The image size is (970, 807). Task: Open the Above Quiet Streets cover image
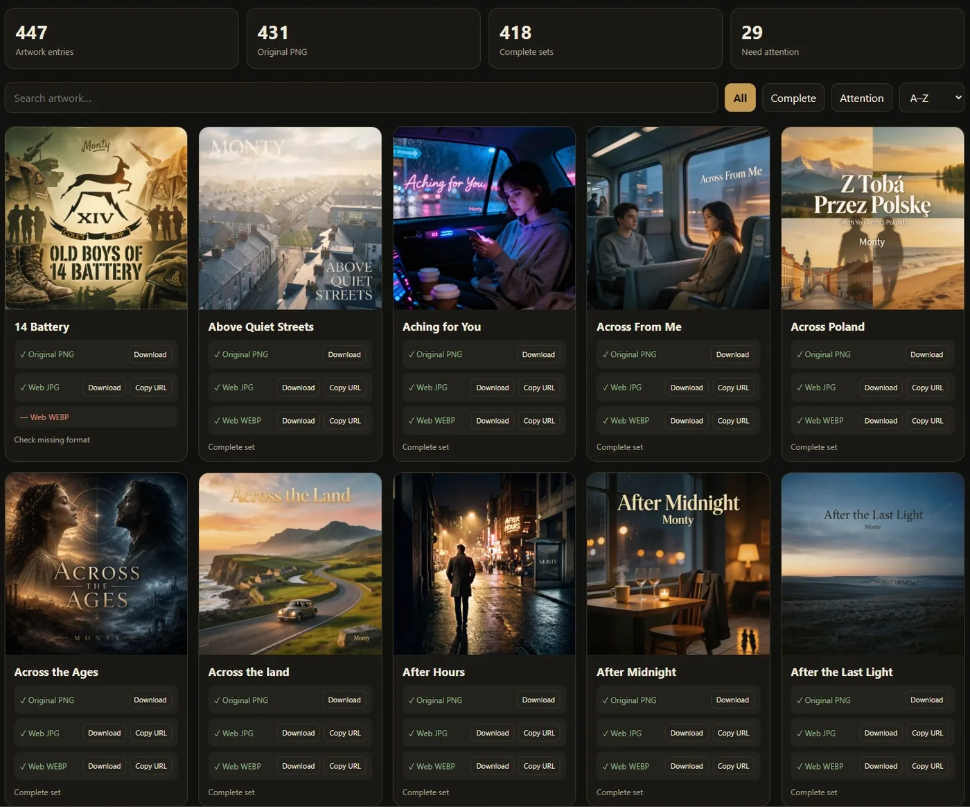point(290,218)
